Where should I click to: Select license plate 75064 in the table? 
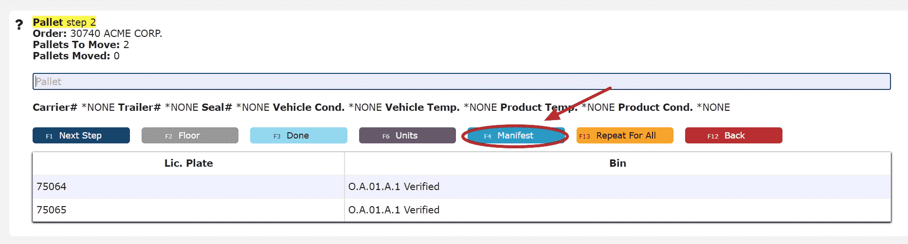tap(52, 187)
